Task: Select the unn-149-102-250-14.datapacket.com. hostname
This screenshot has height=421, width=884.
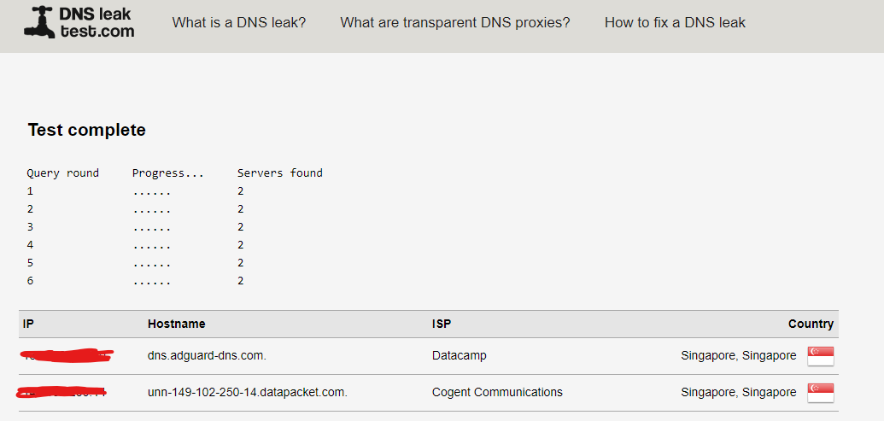Action: (x=248, y=392)
